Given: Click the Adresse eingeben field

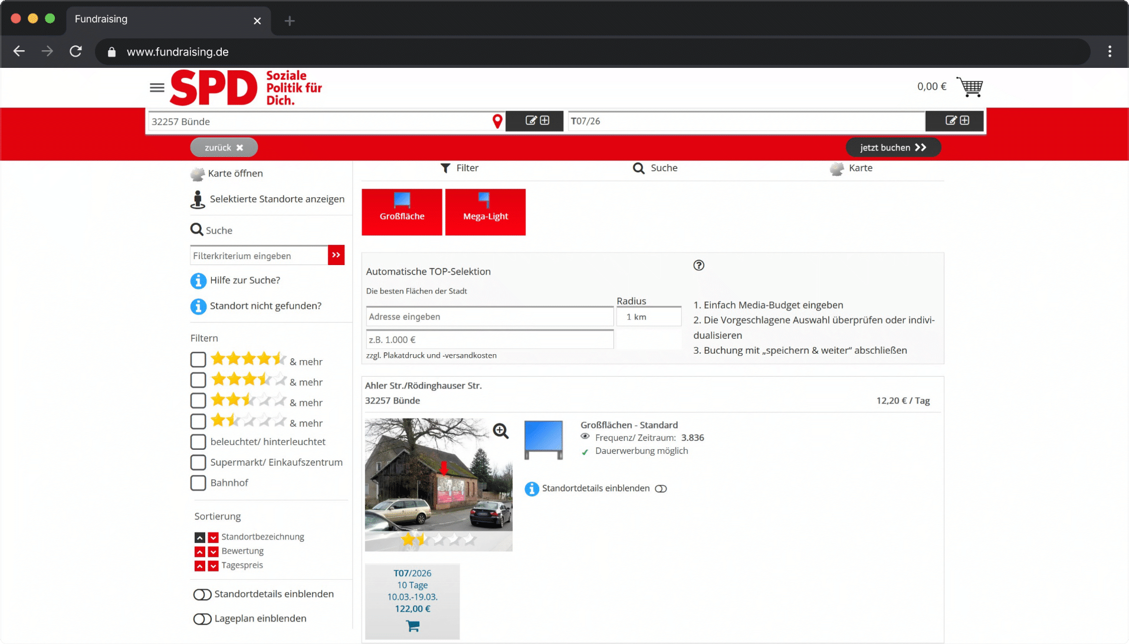Looking at the screenshot, I should 489,317.
